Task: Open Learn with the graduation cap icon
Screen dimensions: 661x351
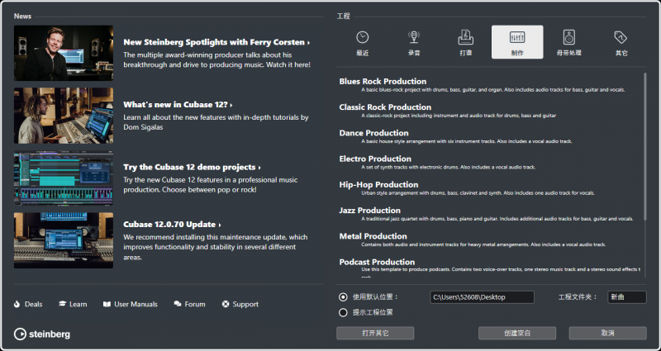Action: pos(62,304)
